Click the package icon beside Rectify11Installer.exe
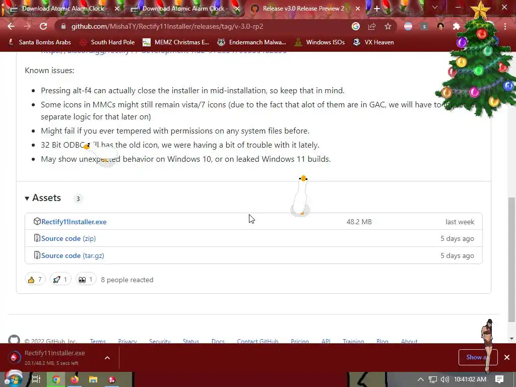The height and width of the screenshot is (387, 516). pos(37,221)
